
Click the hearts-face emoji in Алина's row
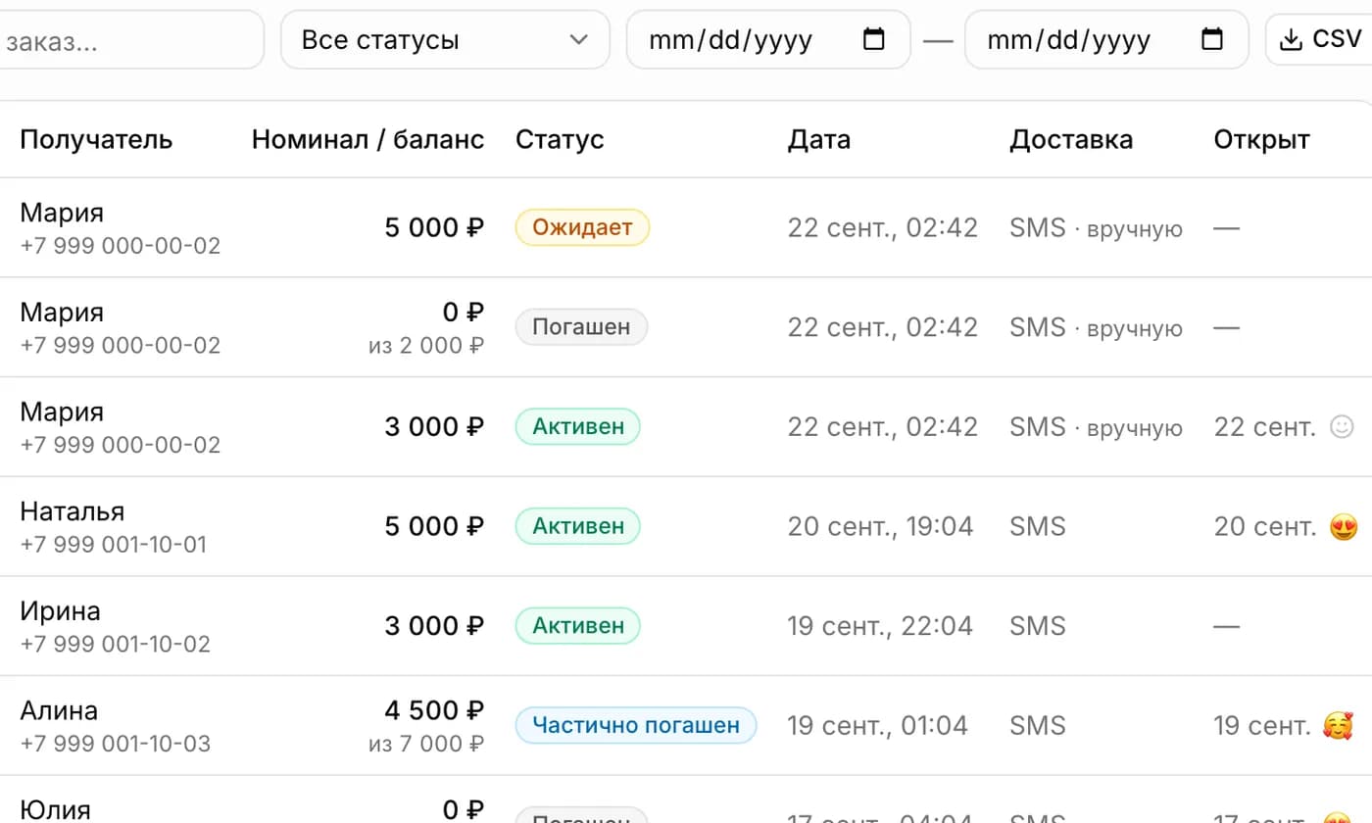pos(1338,726)
